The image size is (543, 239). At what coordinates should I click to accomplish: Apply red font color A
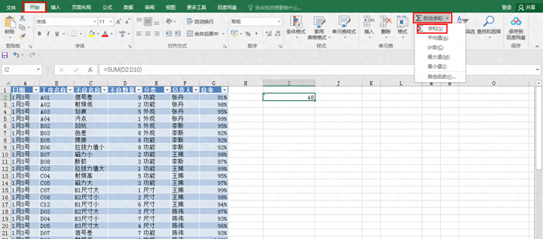(105, 34)
